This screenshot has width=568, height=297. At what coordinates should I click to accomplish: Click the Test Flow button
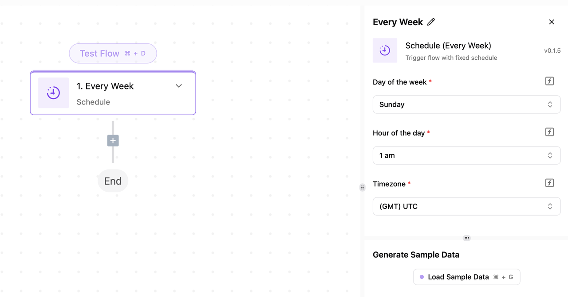click(x=113, y=54)
